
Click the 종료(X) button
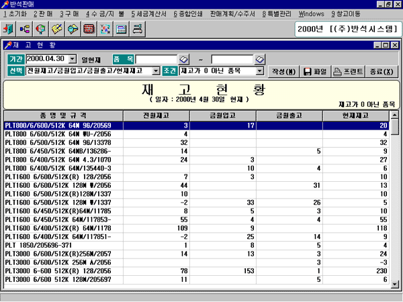tap(382, 71)
